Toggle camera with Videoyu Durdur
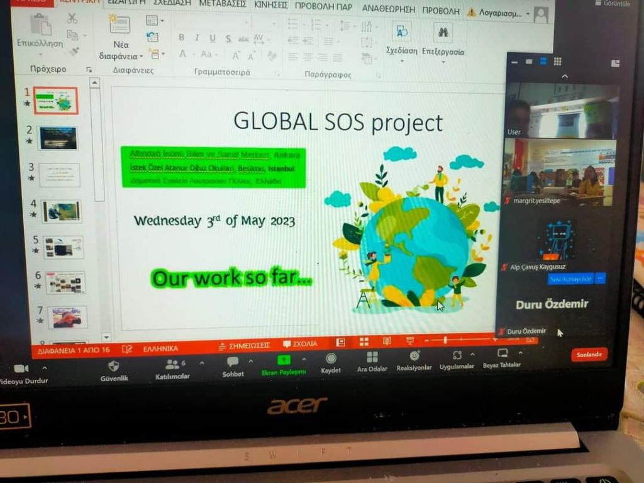The height and width of the screenshot is (483, 644). pyautogui.click(x=21, y=369)
